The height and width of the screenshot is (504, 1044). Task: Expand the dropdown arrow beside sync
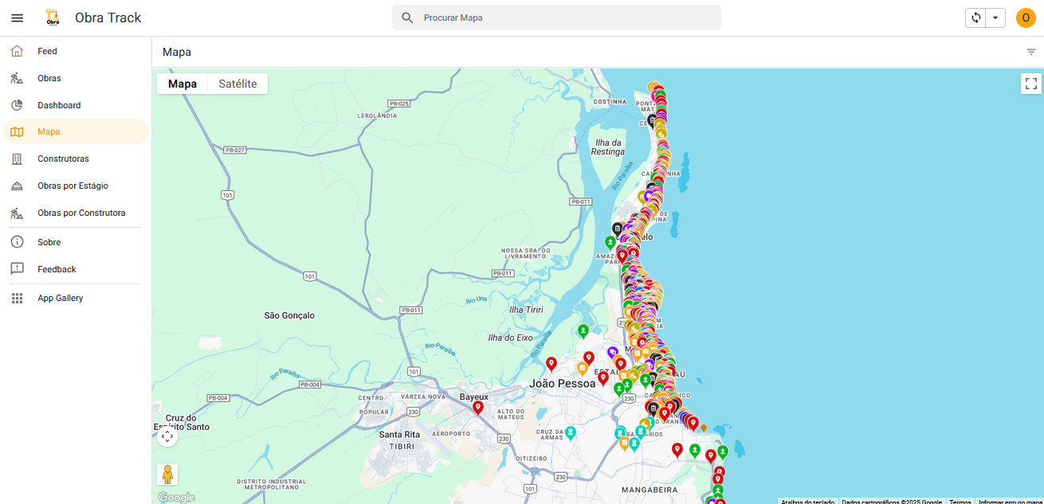pos(995,18)
